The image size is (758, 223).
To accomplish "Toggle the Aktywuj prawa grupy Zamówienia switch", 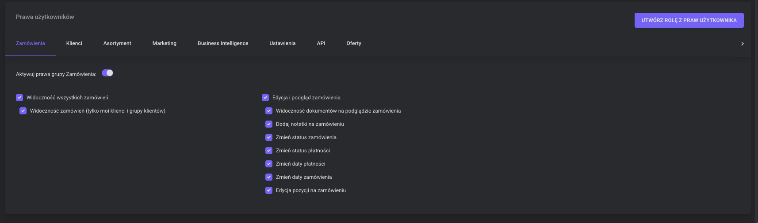I will pos(107,73).
